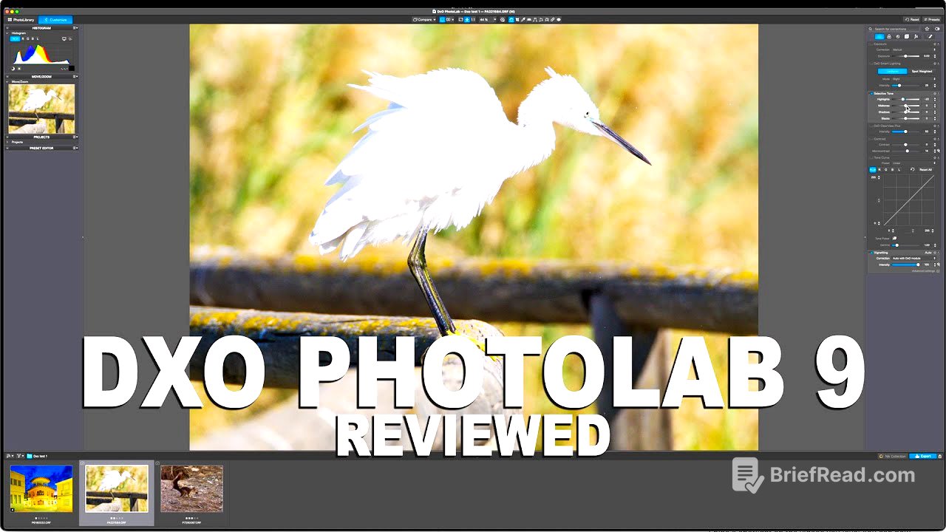Select the Light palette tab icon
The height and width of the screenshot is (532, 946).
coord(879,37)
